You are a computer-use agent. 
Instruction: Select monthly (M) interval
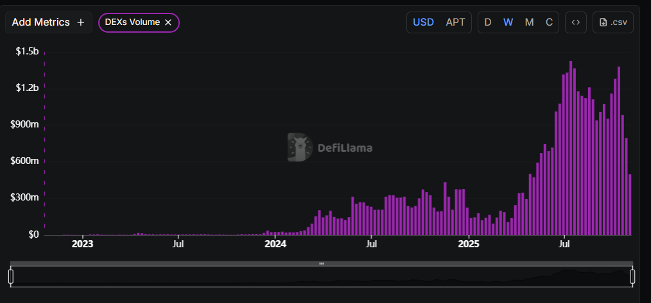pos(529,22)
